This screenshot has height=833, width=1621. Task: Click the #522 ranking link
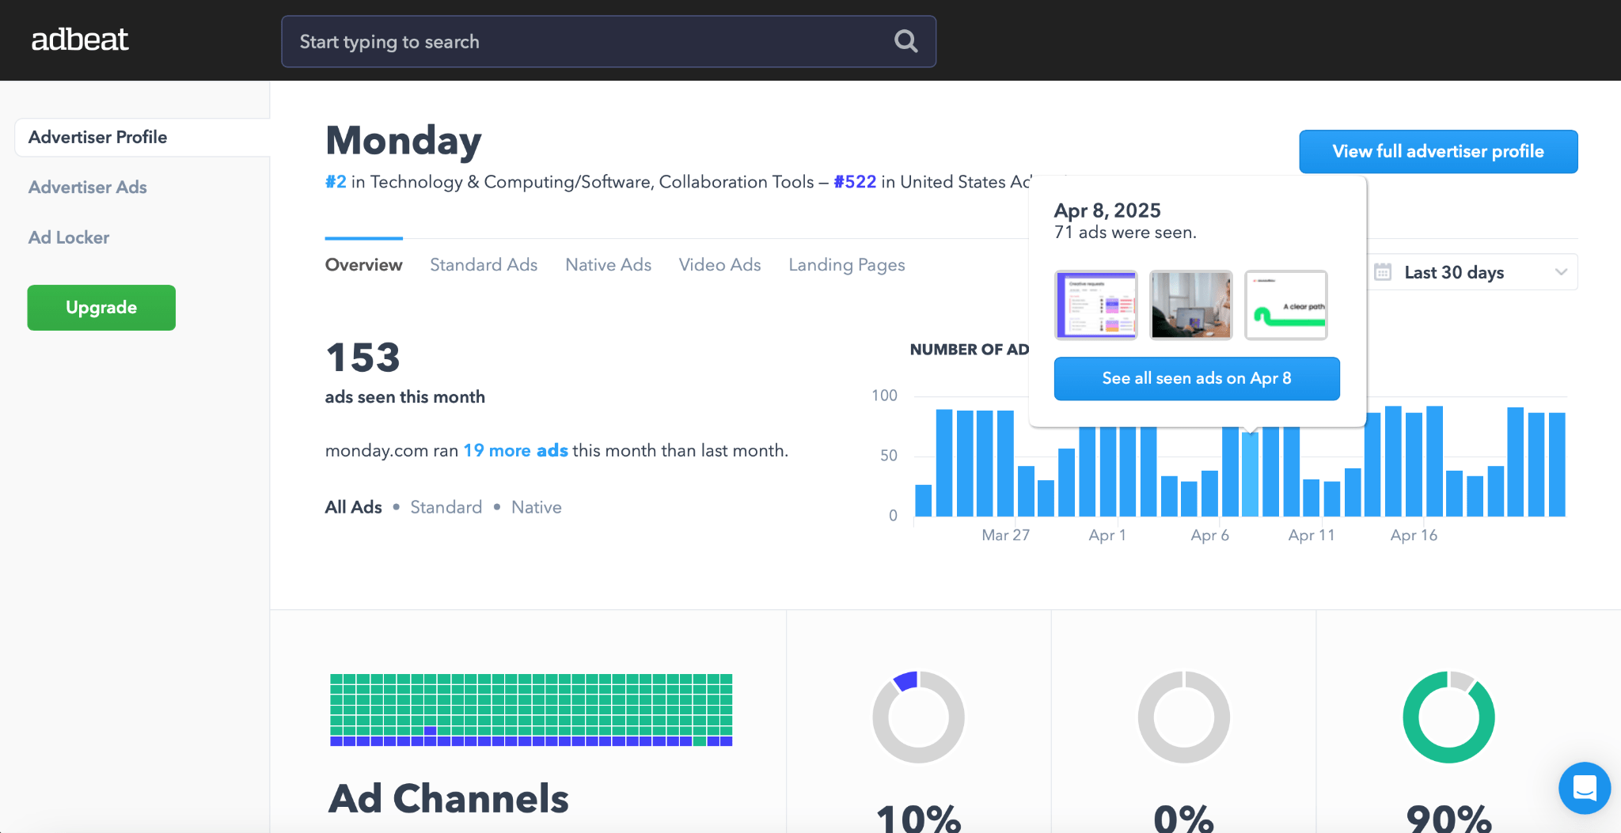tap(855, 181)
